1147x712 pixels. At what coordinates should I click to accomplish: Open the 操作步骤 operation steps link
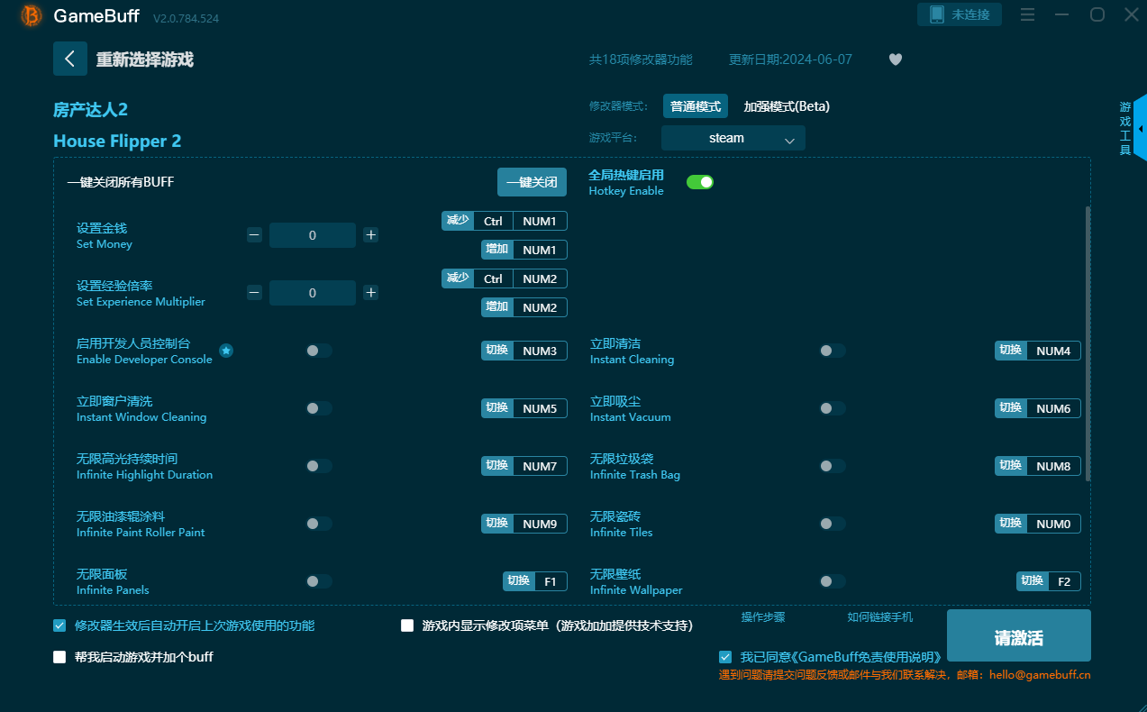pos(763,617)
